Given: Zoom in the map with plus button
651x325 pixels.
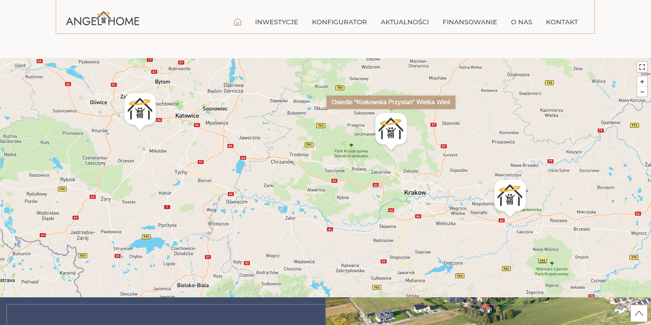Looking at the screenshot, I should pyautogui.click(x=642, y=82).
